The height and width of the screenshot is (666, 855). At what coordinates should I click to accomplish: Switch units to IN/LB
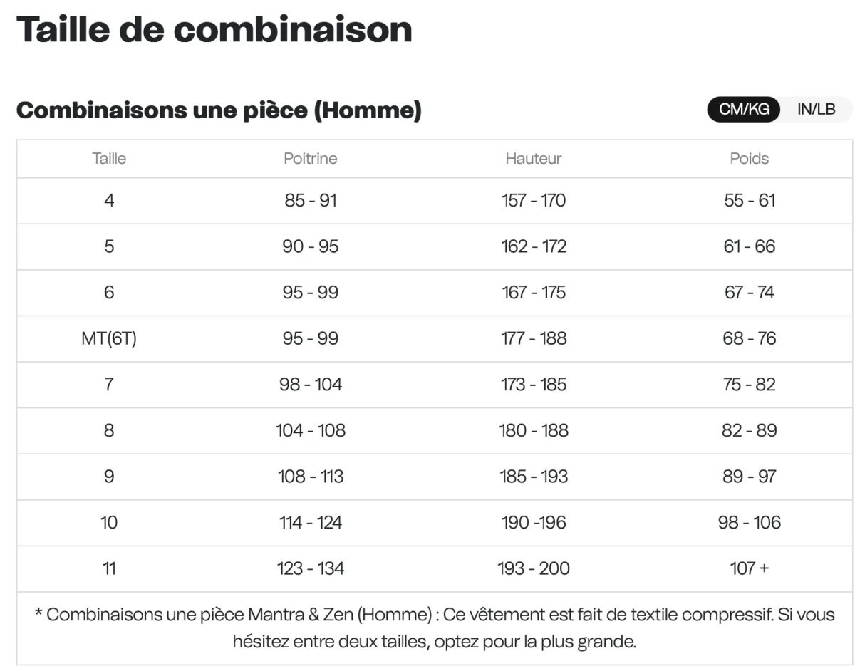pos(816,110)
